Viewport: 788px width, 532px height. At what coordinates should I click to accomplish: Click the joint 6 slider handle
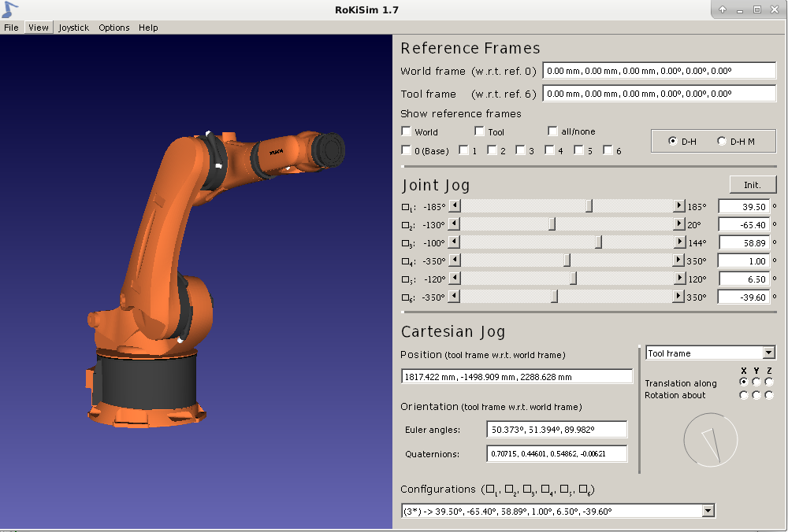(x=554, y=296)
